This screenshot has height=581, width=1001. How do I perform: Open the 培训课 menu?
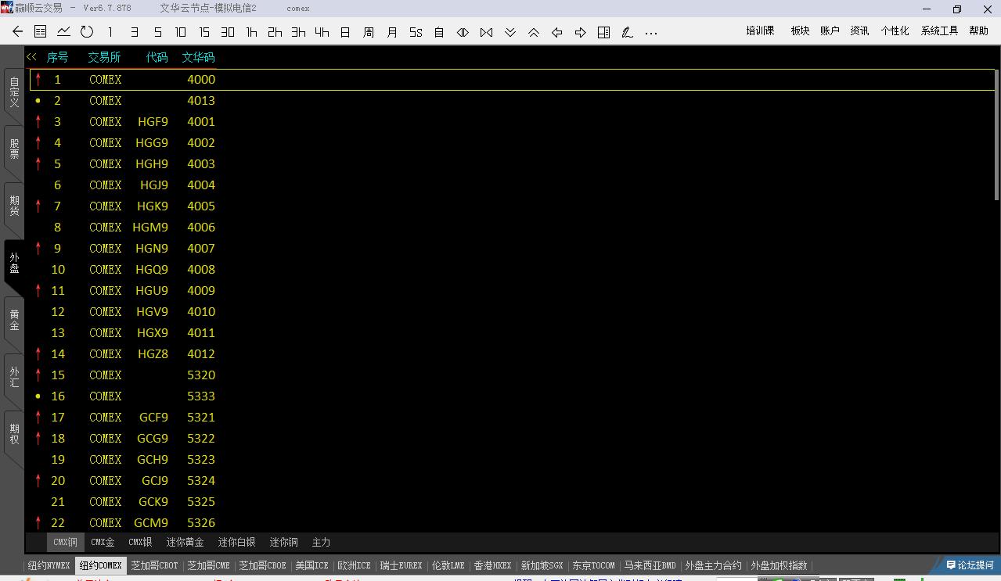click(x=760, y=30)
